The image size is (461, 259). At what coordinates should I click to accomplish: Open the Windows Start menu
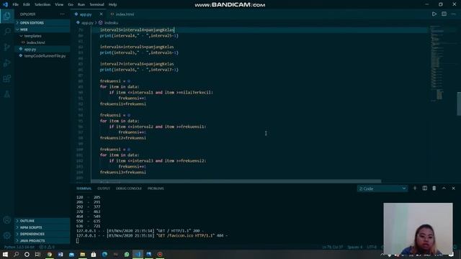5,254
